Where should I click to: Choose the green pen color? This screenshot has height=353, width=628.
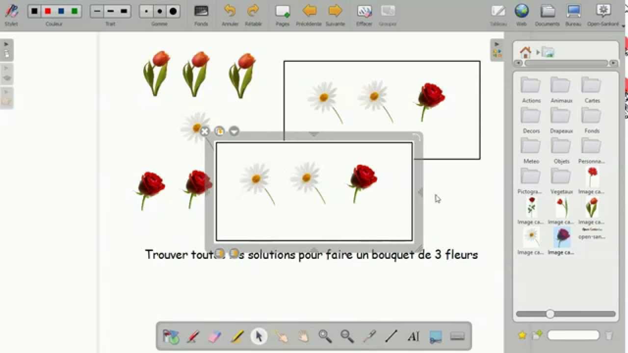click(x=74, y=11)
